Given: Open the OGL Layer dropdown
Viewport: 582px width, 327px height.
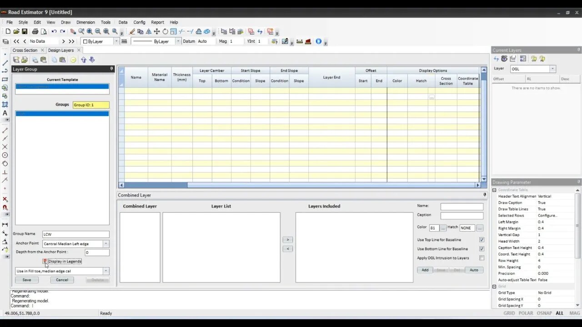Looking at the screenshot, I should (552, 69).
